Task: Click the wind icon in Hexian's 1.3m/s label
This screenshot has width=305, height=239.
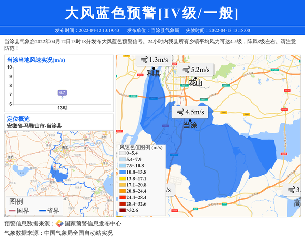Action: [144, 60]
